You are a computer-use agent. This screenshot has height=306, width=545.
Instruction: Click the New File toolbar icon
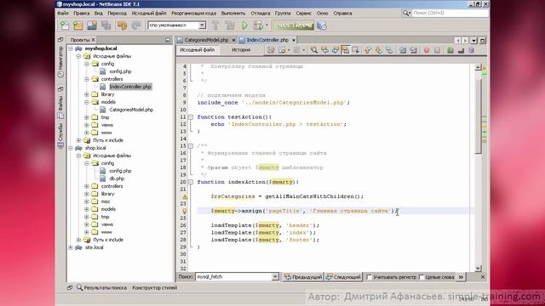tap(65, 25)
